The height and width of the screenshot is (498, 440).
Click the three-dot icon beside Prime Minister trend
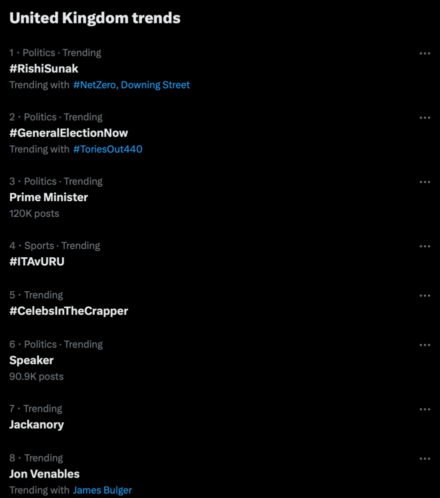click(x=424, y=182)
